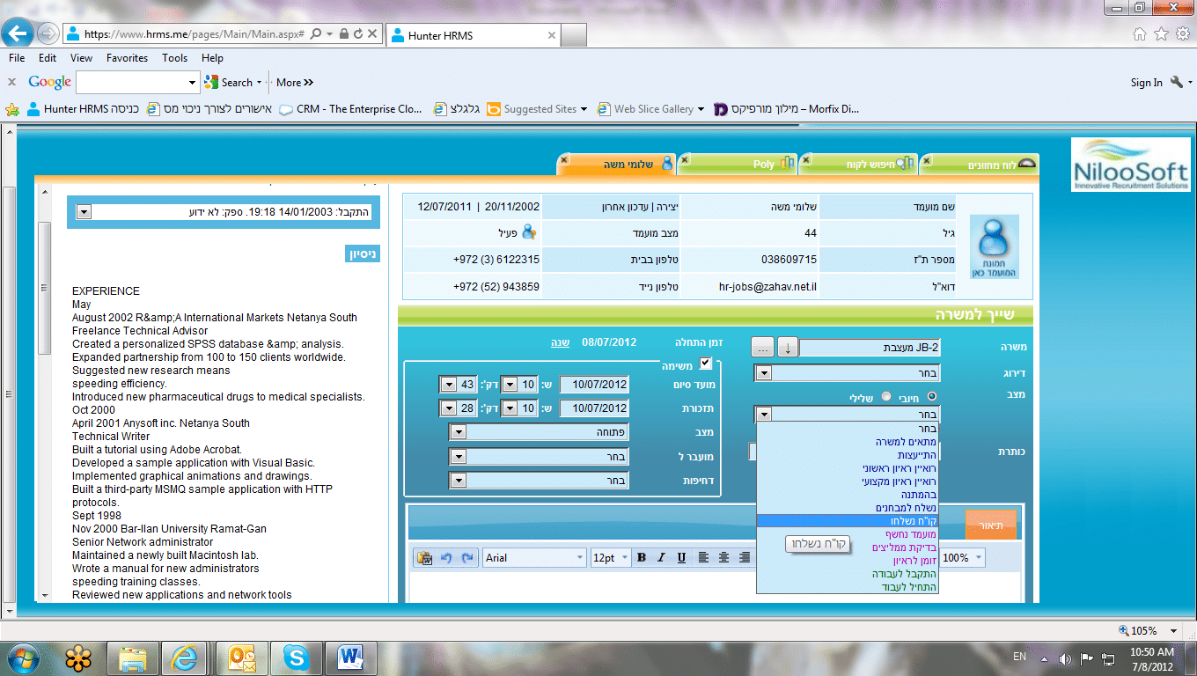Undo the last edit in the editor

click(x=446, y=557)
